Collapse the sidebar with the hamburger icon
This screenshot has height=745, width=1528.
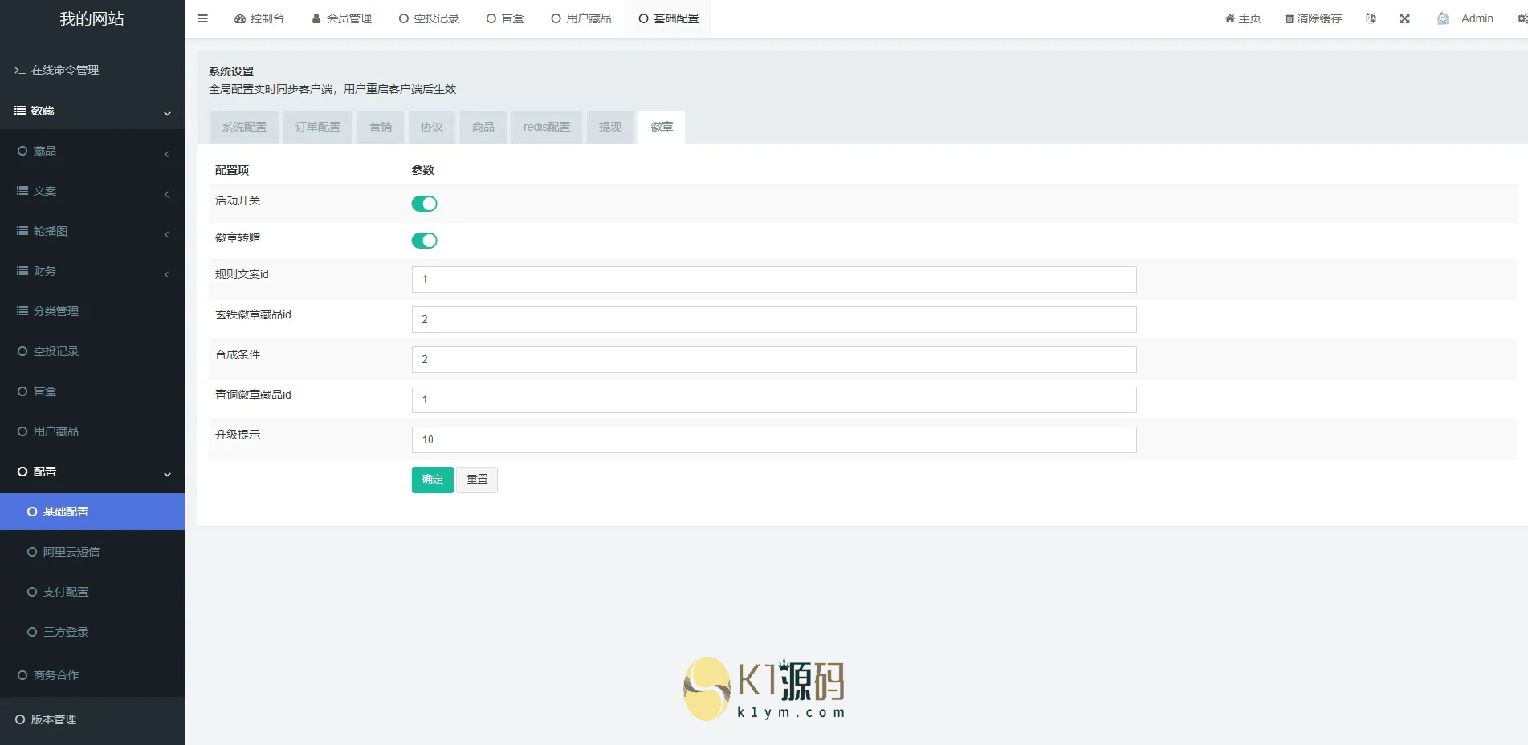[x=202, y=18]
